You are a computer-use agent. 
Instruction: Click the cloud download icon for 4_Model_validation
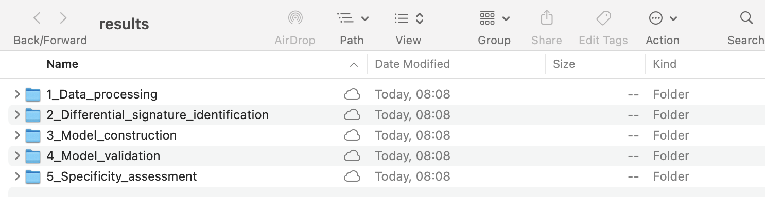point(352,156)
